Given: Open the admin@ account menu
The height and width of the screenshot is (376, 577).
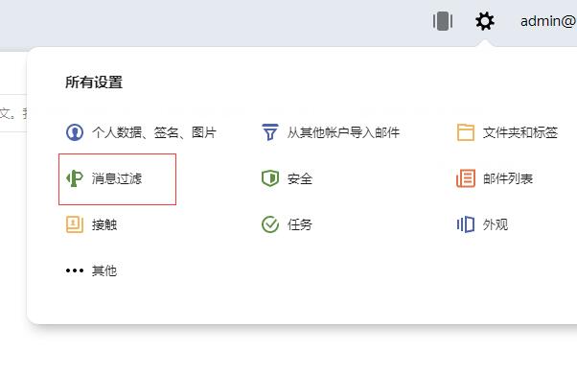Looking at the screenshot, I should tap(548, 21).
